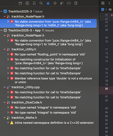Expand the 'Member reference base type' error
Image resolution: width=113 pixels, height=136 pixels.
pyautogui.click(x=8, y=78)
